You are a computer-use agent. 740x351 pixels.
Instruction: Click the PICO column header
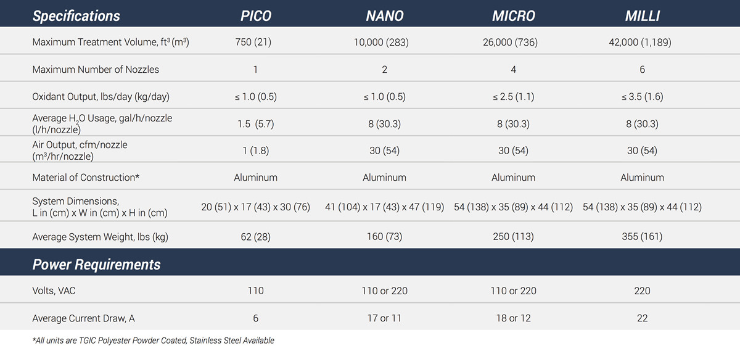(x=255, y=16)
